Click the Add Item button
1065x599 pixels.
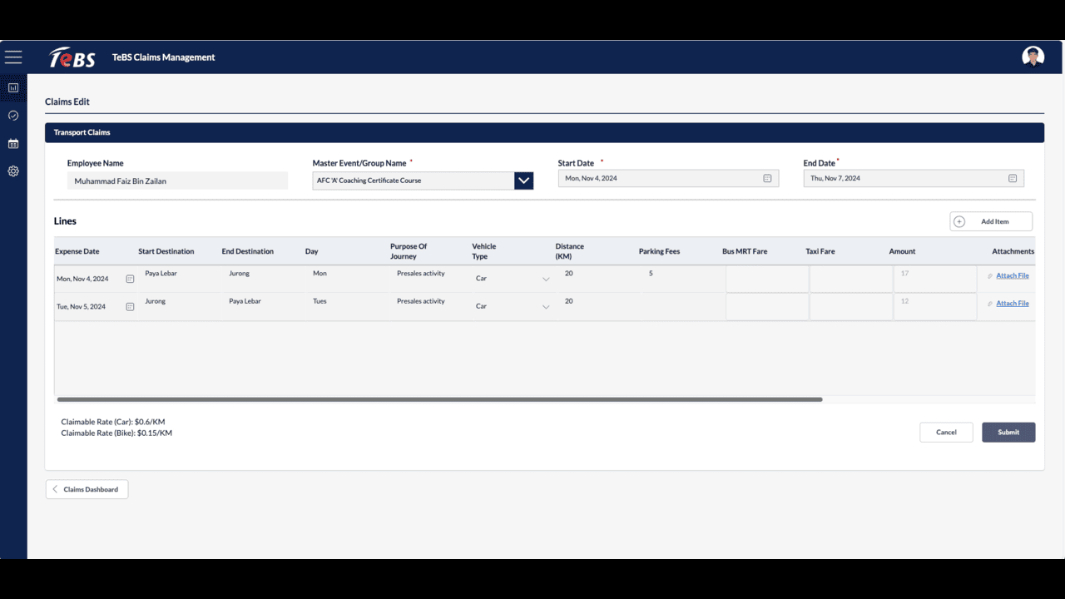(991, 221)
